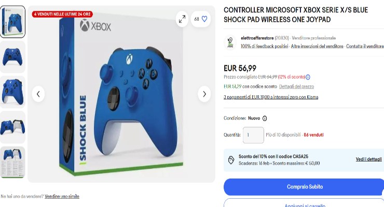Go to previous product image arrow
384x207 pixels.
click(38, 94)
